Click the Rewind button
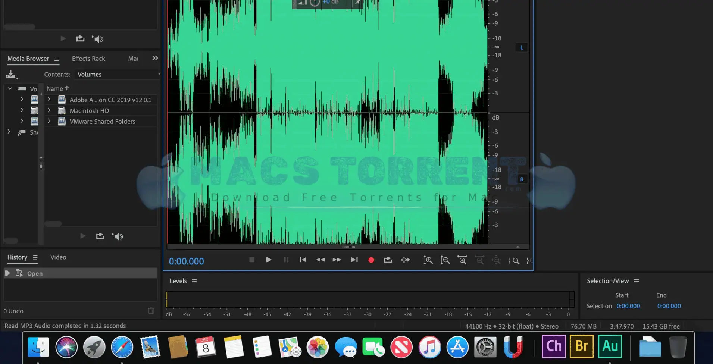This screenshot has height=364, width=713. (320, 260)
